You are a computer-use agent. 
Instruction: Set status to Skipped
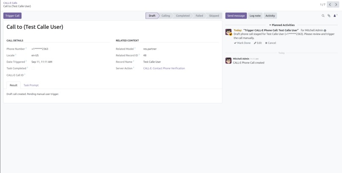[214, 16]
